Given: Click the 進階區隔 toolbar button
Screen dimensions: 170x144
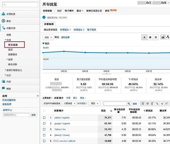Looking at the screenshot, I should coord(48,11).
